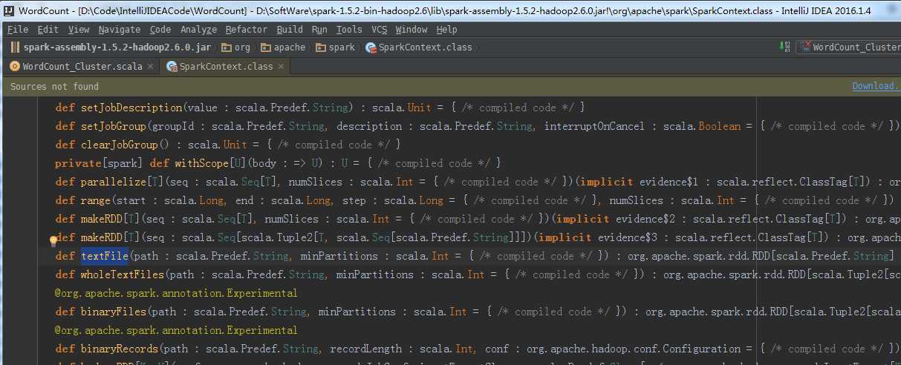Switch to SparkContext.class tab
901x365 pixels.
pyautogui.click(x=226, y=66)
